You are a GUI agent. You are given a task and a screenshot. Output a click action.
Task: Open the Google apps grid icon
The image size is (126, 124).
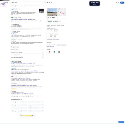pos(119,3)
